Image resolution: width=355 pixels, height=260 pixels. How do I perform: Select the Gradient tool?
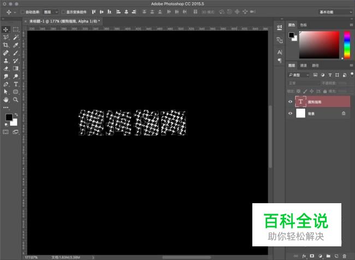(x=16, y=68)
